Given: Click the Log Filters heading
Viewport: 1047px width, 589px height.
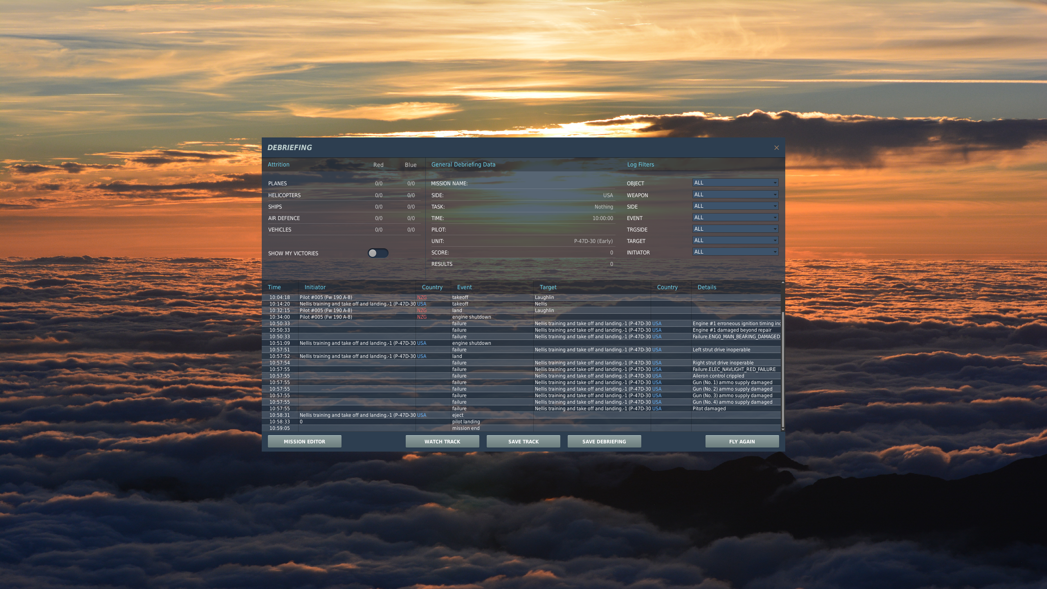Looking at the screenshot, I should 640,164.
